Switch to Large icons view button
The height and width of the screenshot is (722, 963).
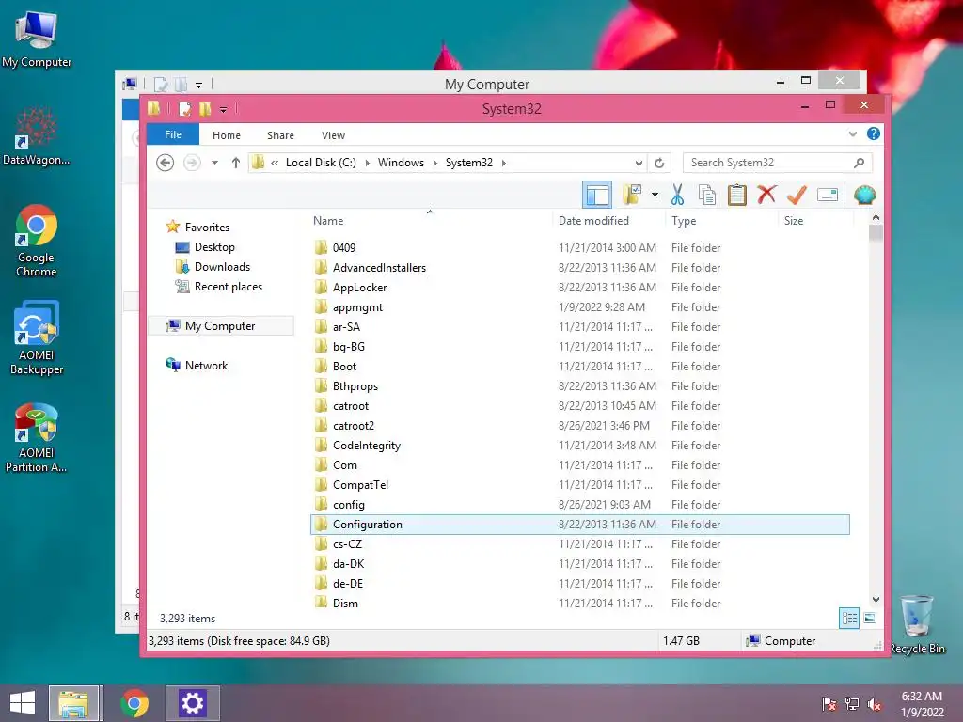[x=870, y=619]
